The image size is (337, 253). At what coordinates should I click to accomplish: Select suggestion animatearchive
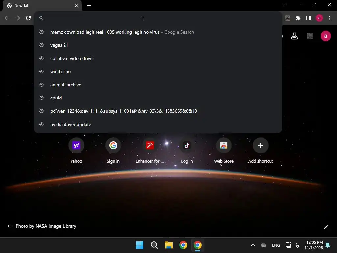click(x=158, y=85)
